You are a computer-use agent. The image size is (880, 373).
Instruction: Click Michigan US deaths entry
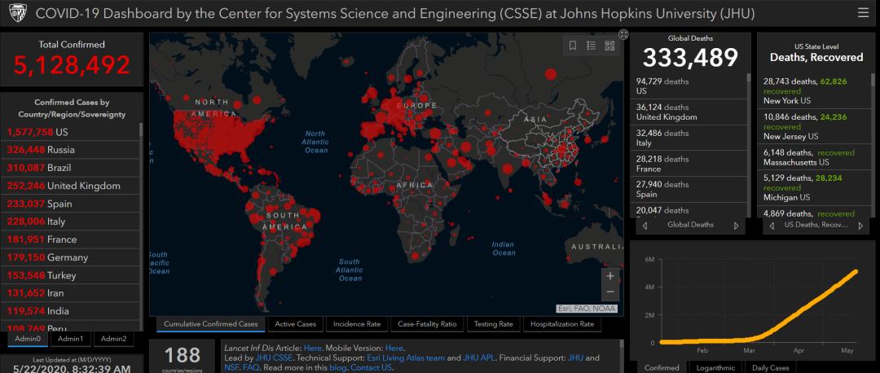point(812,187)
